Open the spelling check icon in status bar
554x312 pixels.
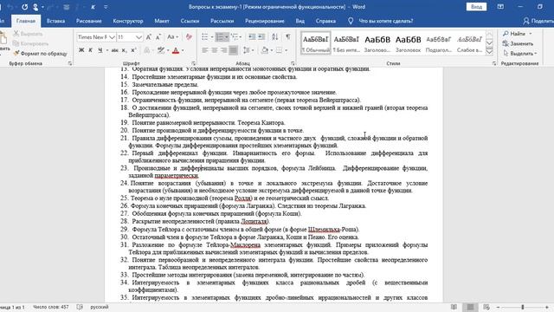pyautogui.click(x=80, y=307)
